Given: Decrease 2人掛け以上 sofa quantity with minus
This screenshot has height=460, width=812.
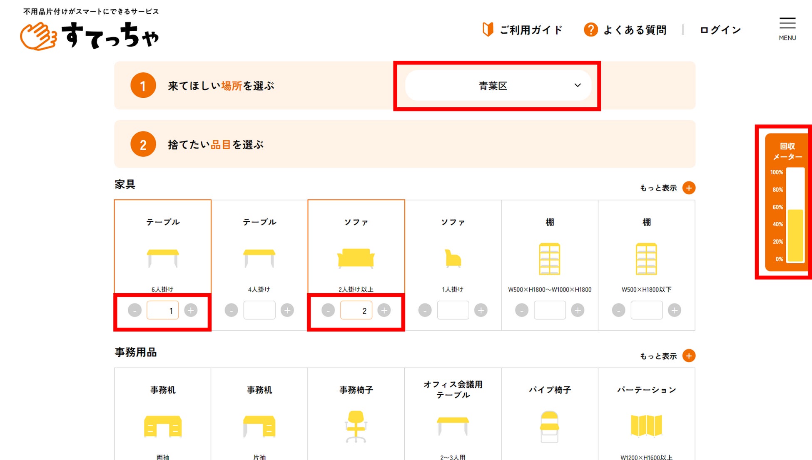Looking at the screenshot, I should coord(328,310).
